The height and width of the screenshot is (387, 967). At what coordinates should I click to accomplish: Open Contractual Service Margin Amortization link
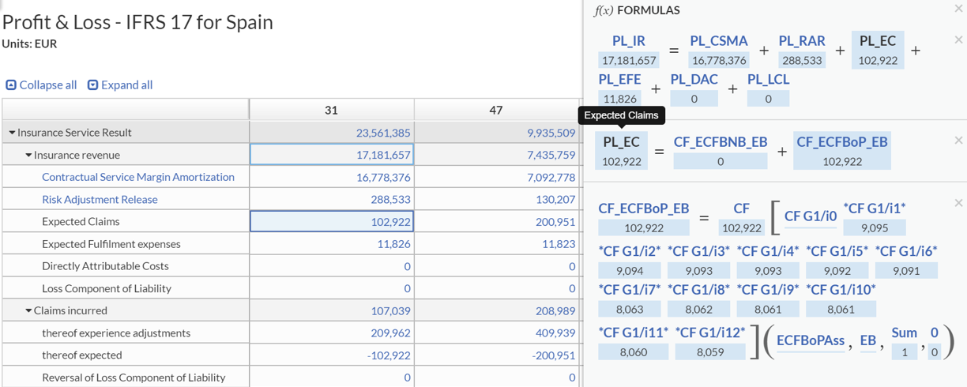point(138,177)
